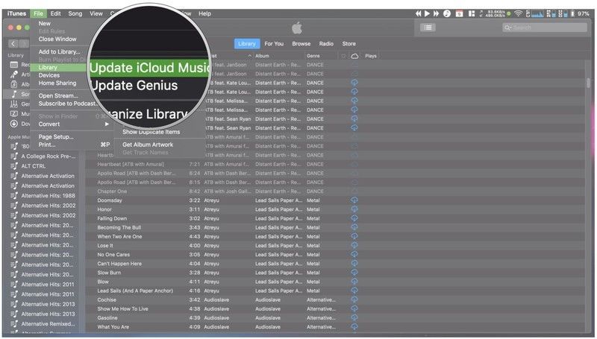
Task: Open the Wi-Fi status menu
Action: [x=518, y=13]
